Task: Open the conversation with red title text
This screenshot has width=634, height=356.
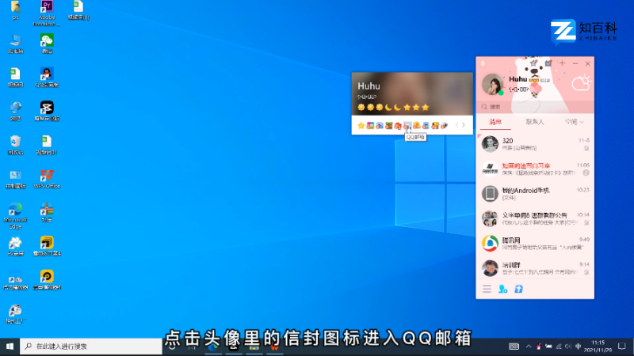Action: 535,169
